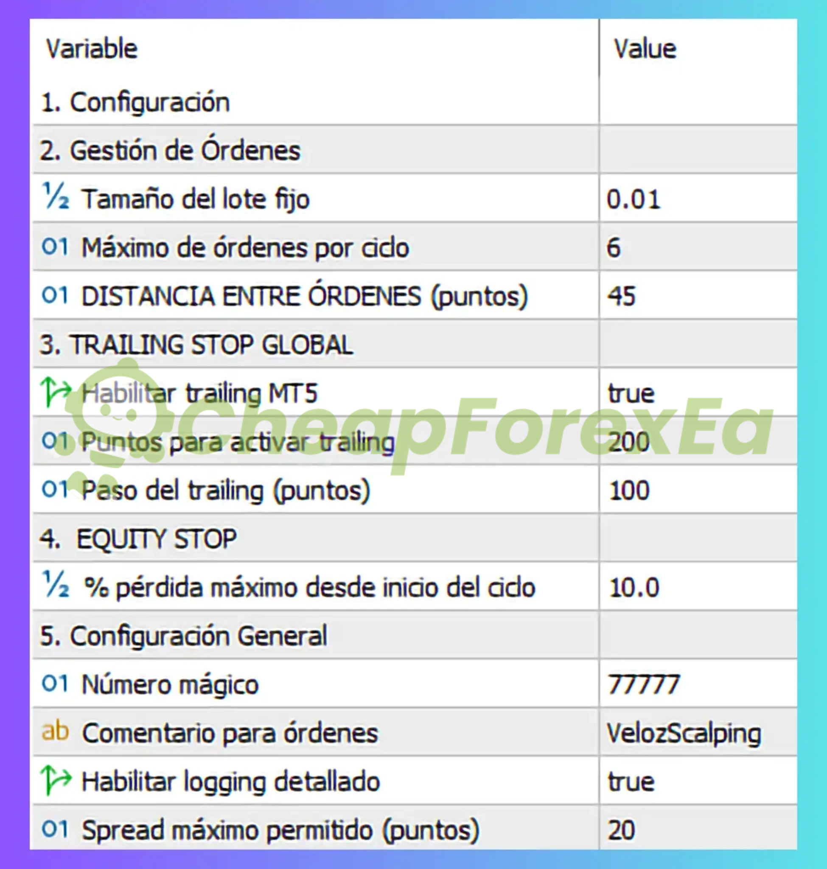The height and width of the screenshot is (869, 827).
Task: Click the 'Paso del trailing (puntos)' label
Action: 226,491
